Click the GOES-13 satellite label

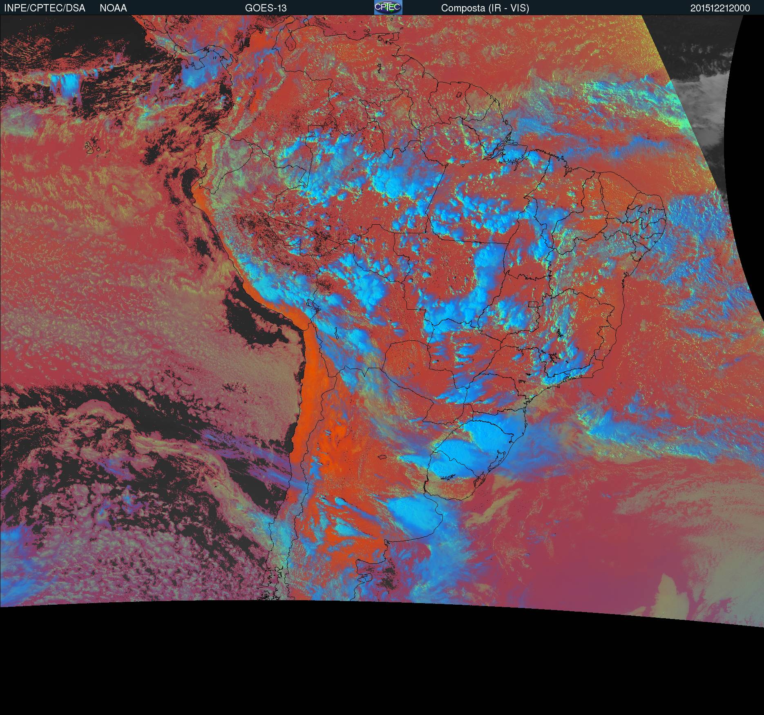(x=266, y=8)
